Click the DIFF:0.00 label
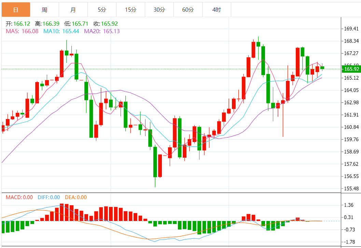This screenshot has height=248, width=361. 49,197
